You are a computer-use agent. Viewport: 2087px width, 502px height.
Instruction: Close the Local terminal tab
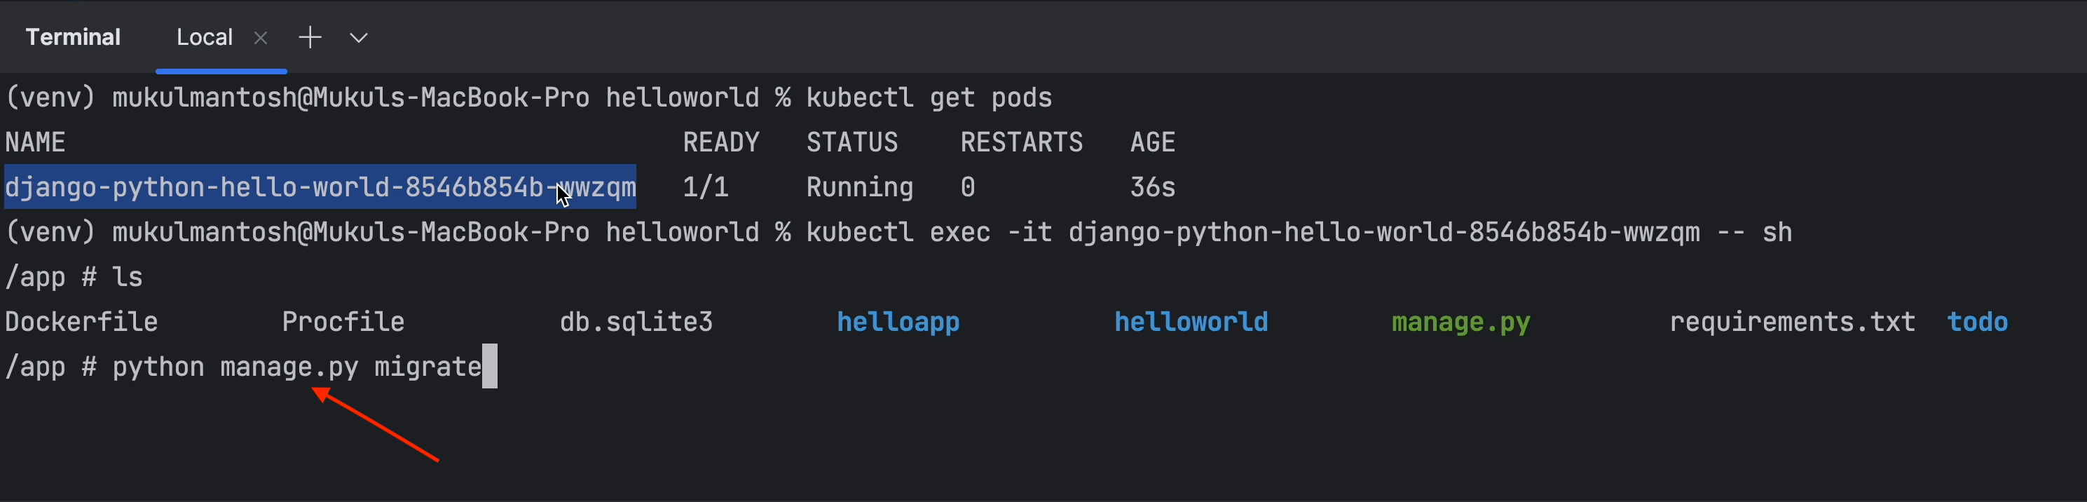260,38
